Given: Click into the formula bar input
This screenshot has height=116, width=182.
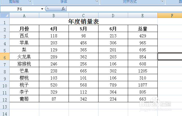Looking at the screenshot, I should tap(124, 9).
